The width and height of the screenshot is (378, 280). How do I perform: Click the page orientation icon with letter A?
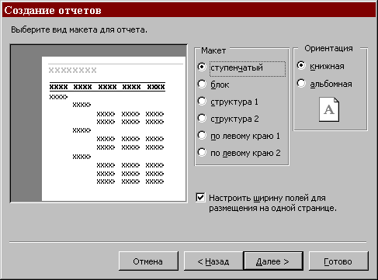tap(329, 109)
